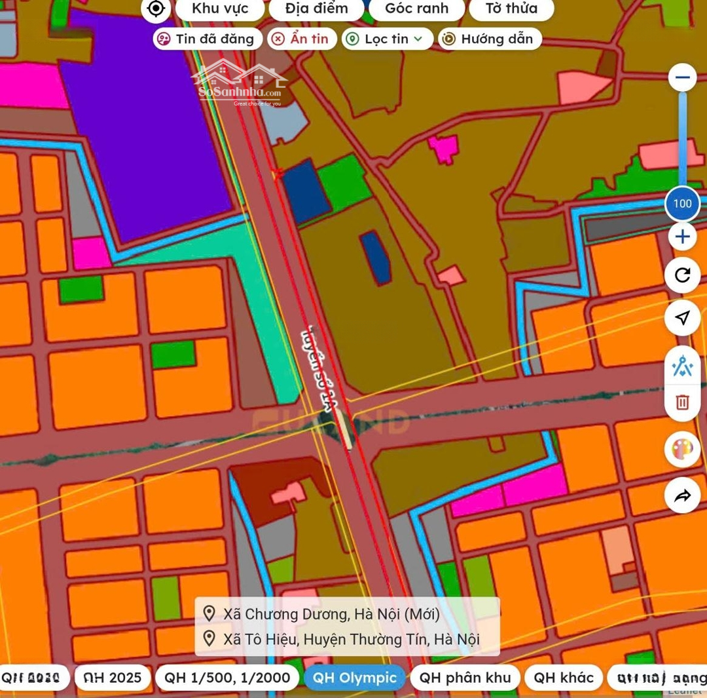The width and height of the screenshot is (707, 698).
Task: Open the Khu vực area selector
Action: [x=219, y=9]
